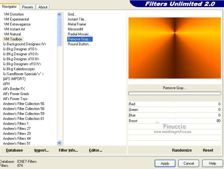Select &<Bkg Designer sf10 I> category
Viewport: 224px width, 169px height.
(x=20, y=49)
